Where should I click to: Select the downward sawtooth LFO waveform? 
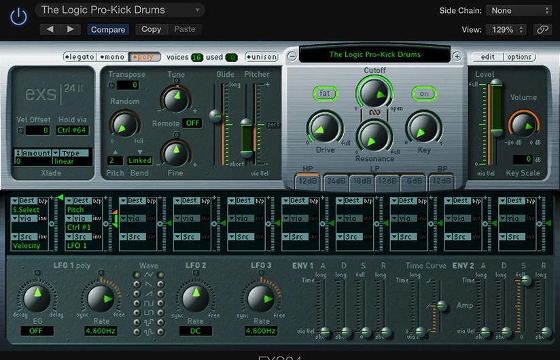point(149,285)
